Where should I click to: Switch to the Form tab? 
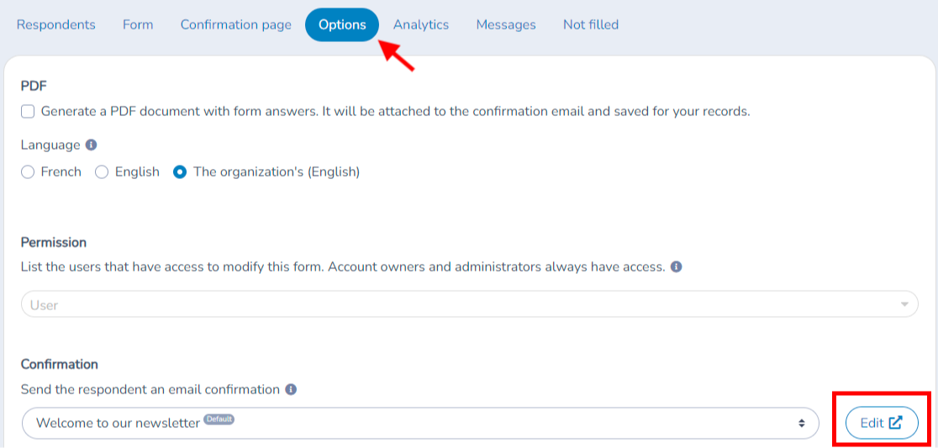138,25
